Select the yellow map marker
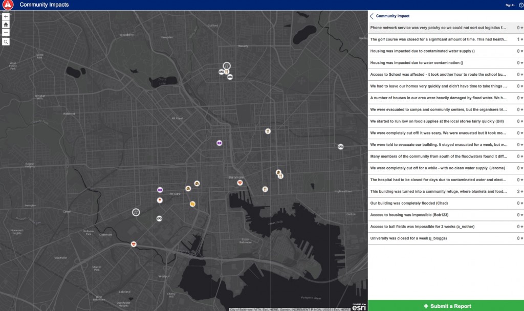The width and height of the screenshot is (524, 311). click(x=192, y=204)
